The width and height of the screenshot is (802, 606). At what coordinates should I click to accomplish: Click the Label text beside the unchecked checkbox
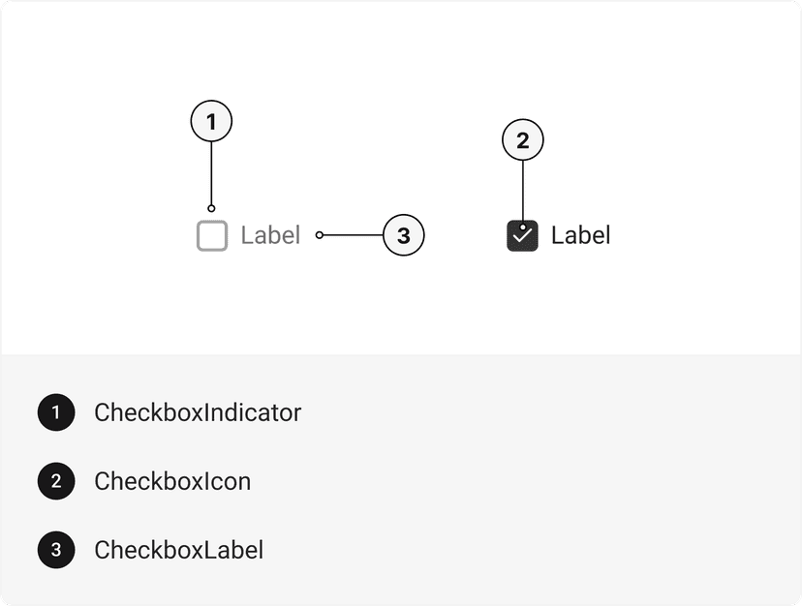(272, 234)
